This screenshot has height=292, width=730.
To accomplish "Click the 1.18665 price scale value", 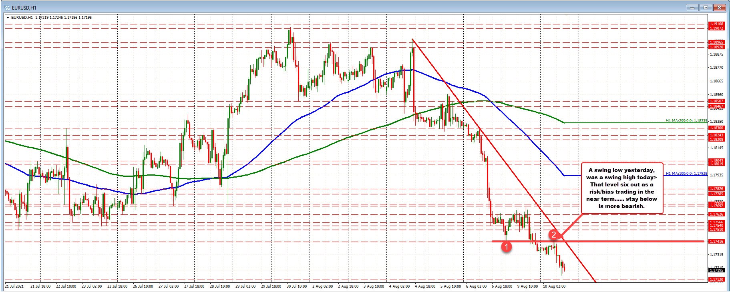I will [716, 81].
